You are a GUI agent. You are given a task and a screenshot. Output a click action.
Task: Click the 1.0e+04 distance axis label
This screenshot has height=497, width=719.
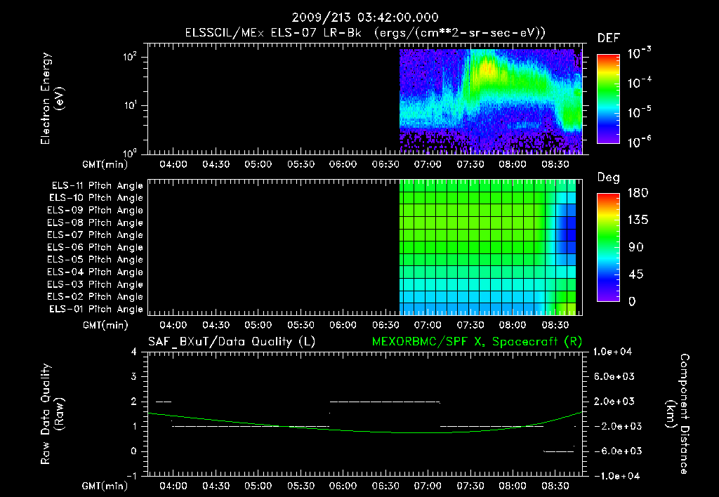[x=612, y=352]
